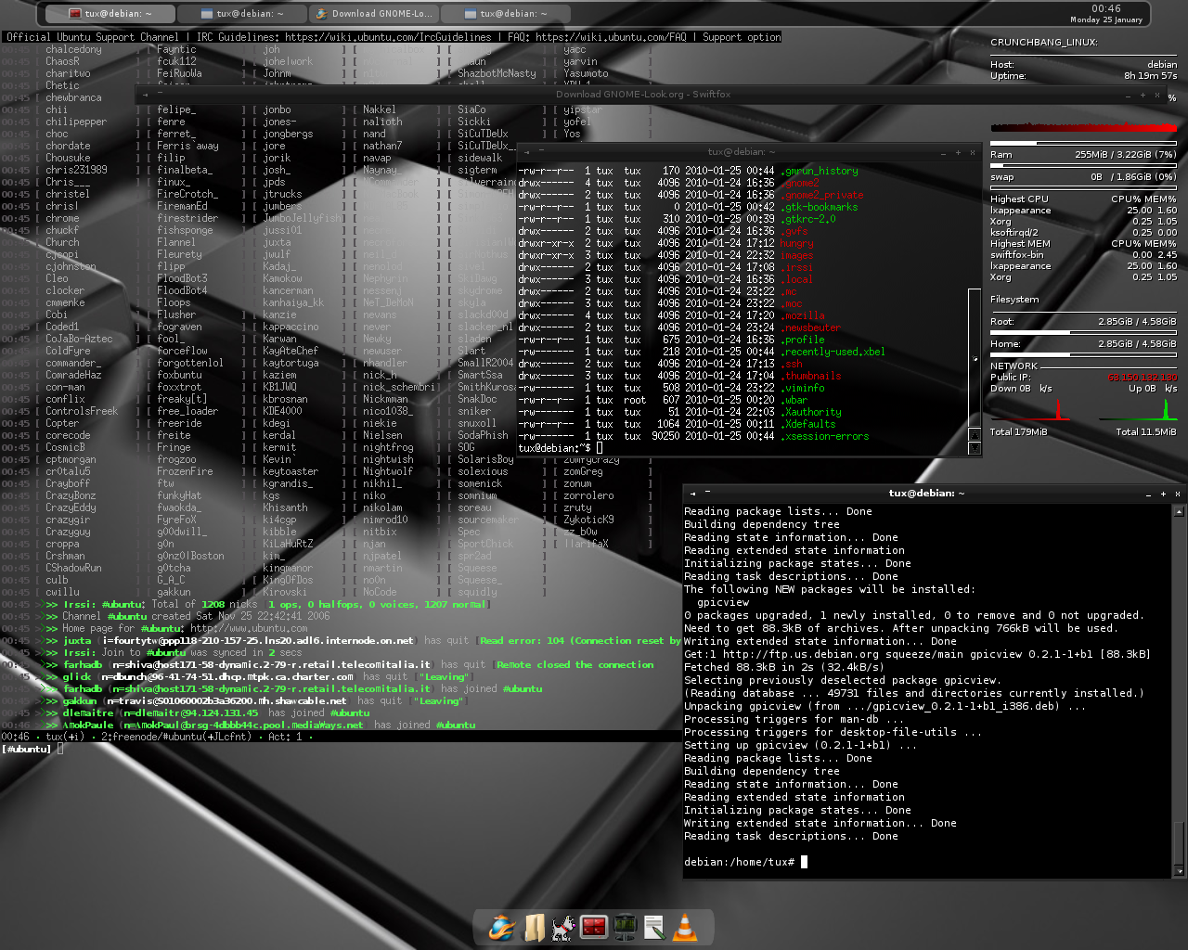Click scroll-down arrow of bottom terminal scrollbar

(1180, 872)
